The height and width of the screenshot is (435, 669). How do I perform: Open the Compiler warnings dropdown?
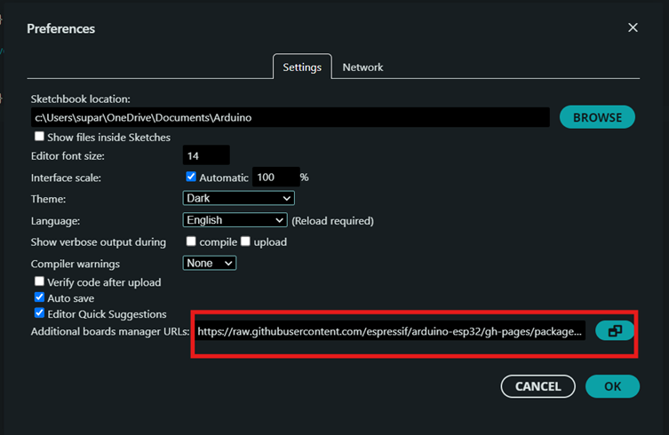coord(210,263)
